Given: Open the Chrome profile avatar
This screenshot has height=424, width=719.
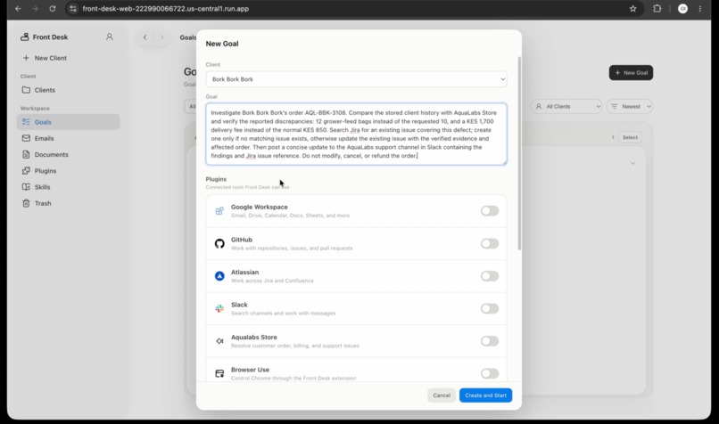Looking at the screenshot, I should pos(682,9).
